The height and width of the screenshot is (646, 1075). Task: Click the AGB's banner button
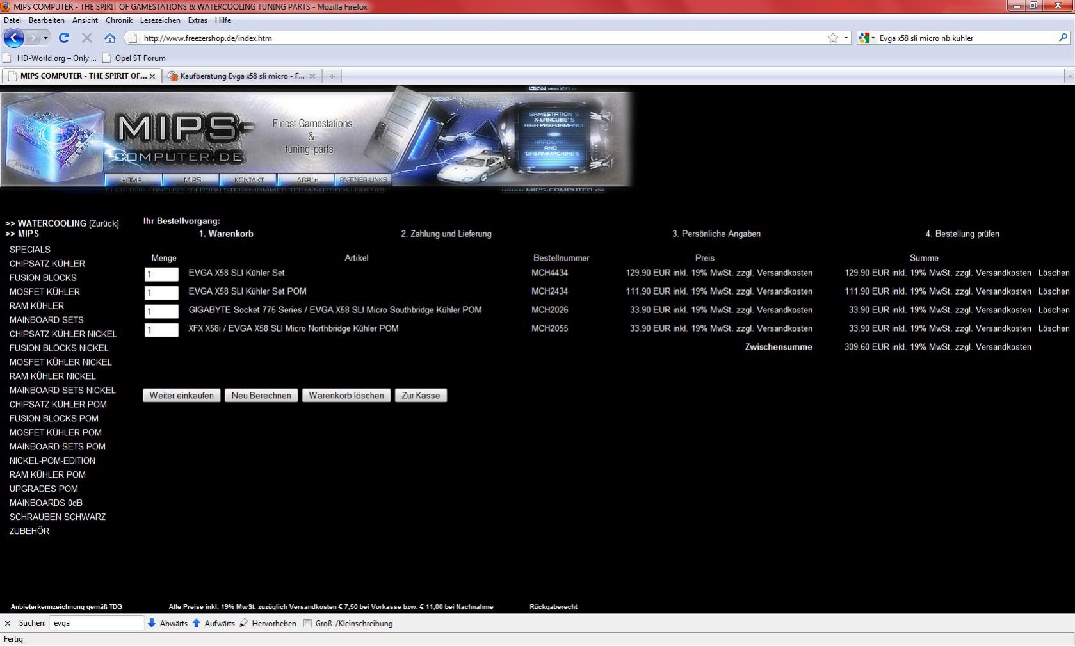pyautogui.click(x=307, y=180)
